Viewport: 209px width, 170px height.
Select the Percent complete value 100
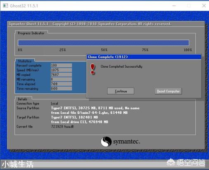tap(61, 65)
